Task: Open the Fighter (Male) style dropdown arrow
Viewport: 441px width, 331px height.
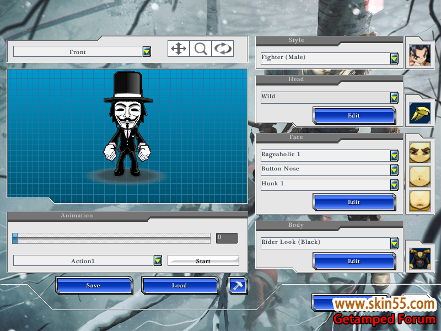Action: pyautogui.click(x=394, y=58)
